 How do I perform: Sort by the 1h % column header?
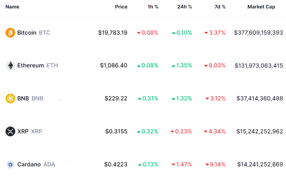coord(153,7)
